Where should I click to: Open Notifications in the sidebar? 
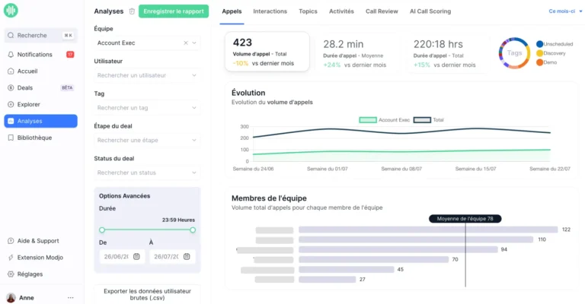point(40,54)
